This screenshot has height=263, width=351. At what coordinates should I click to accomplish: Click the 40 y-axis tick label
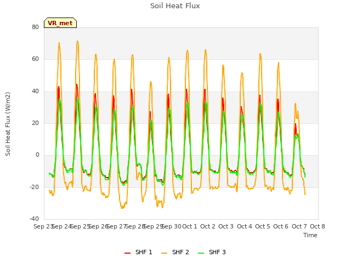pos(35,92)
